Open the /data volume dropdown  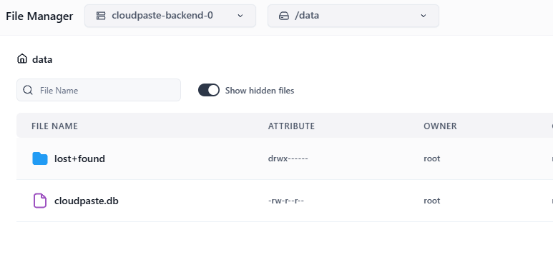click(353, 16)
